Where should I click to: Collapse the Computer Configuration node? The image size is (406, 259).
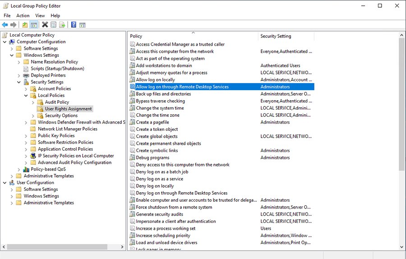click(5, 42)
